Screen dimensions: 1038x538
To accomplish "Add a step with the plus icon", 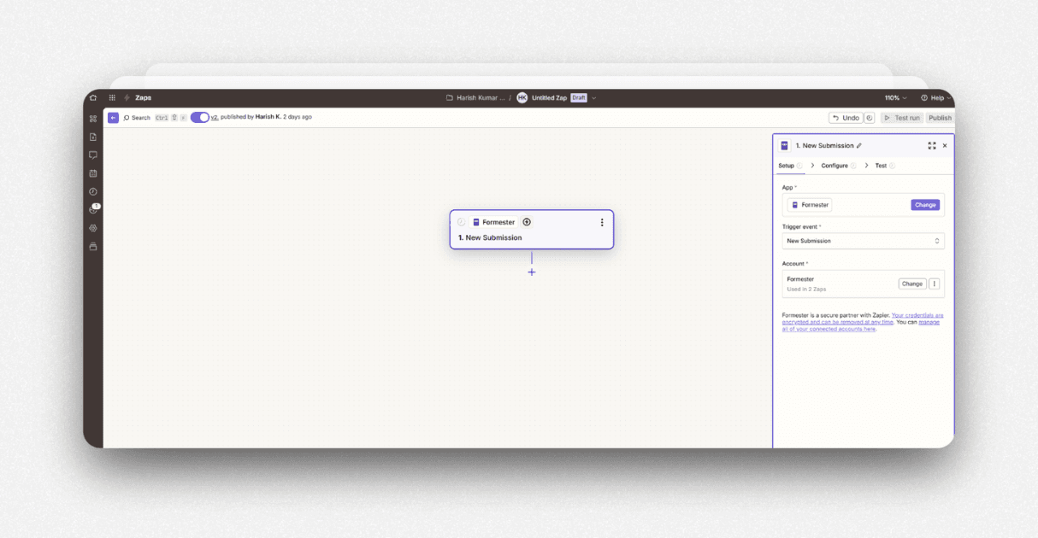I will (532, 272).
